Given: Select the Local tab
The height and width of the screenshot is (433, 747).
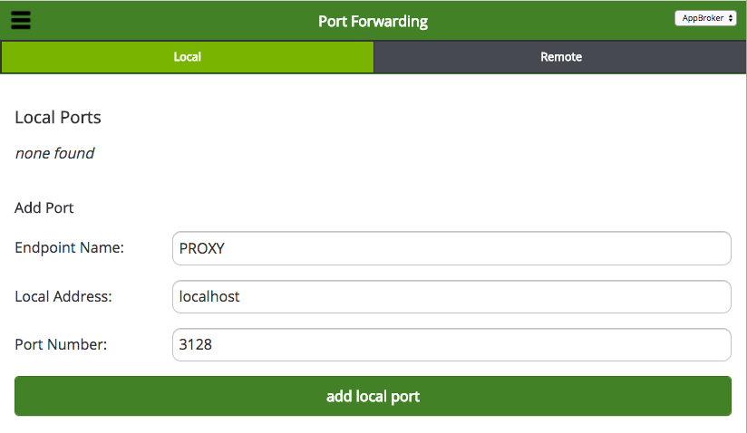Looking at the screenshot, I should 188,57.
